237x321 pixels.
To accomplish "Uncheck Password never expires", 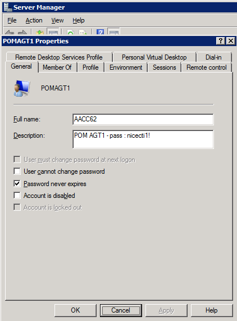I will coord(17,183).
